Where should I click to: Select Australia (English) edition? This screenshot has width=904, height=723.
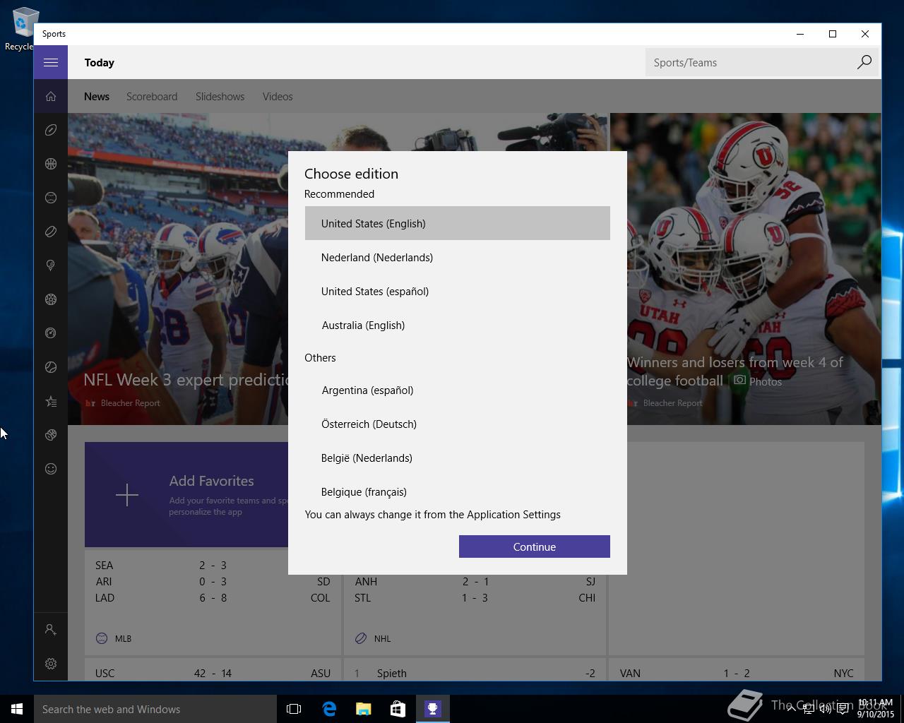pyautogui.click(x=458, y=325)
